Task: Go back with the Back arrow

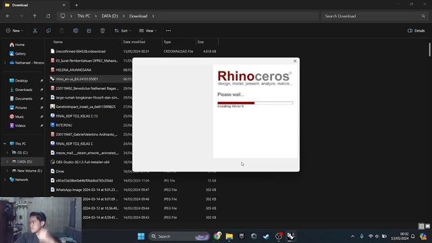Action: tap(7, 16)
